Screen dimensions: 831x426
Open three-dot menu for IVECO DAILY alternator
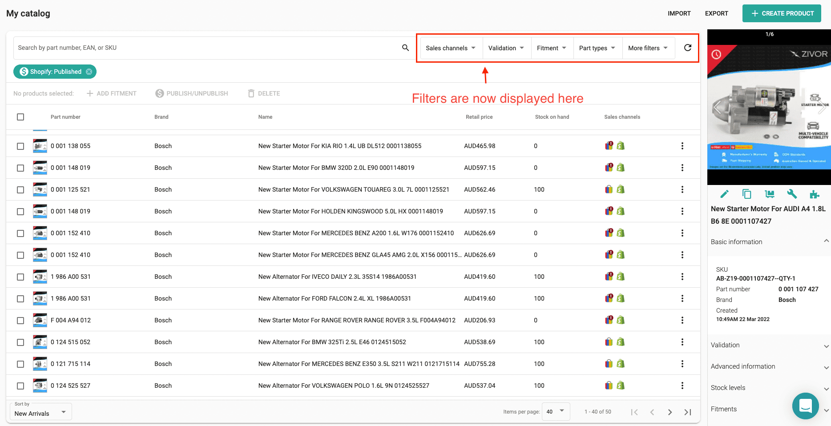tap(682, 277)
